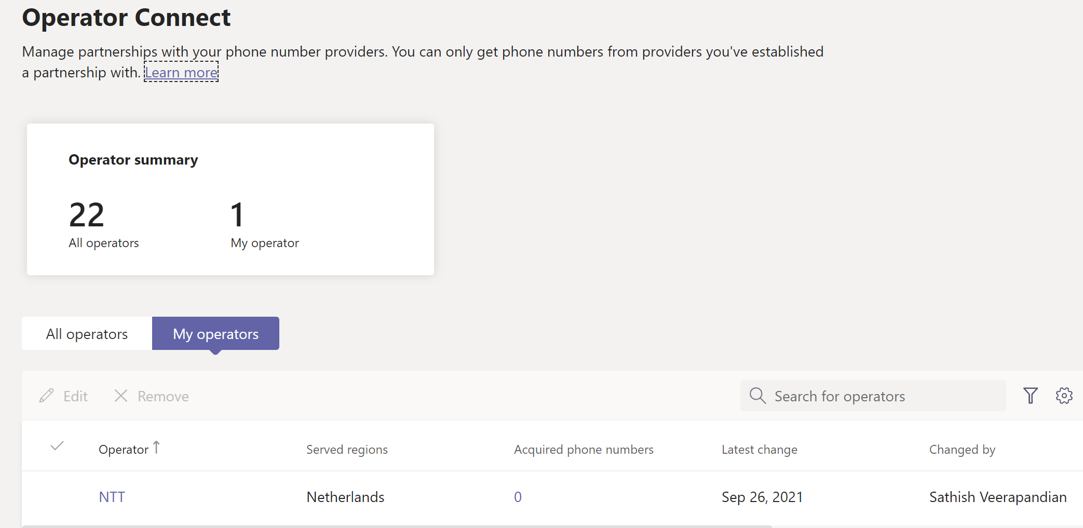
Task: Select the My operators tab
Action: 215,334
